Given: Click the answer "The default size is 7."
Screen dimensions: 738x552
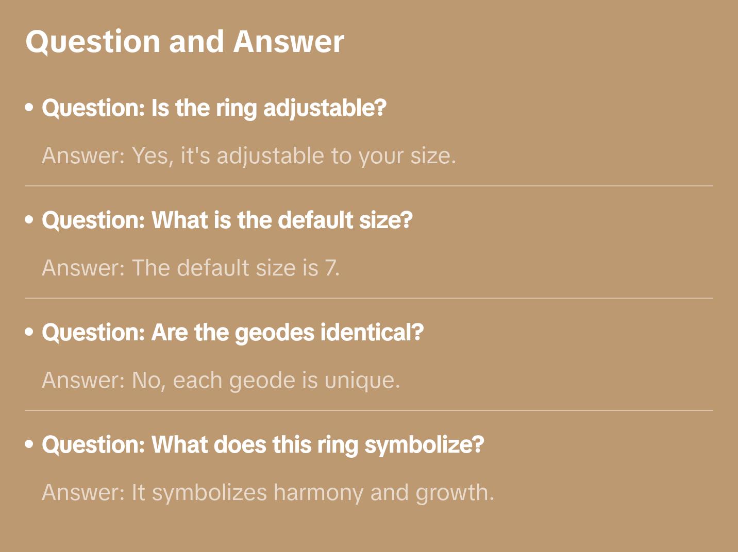Looking at the screenshot, I should pos(191,268).
